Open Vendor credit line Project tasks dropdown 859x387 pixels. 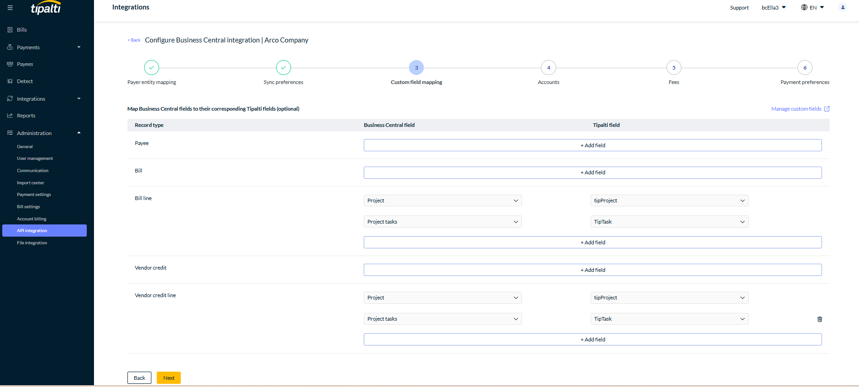(442, 319)
